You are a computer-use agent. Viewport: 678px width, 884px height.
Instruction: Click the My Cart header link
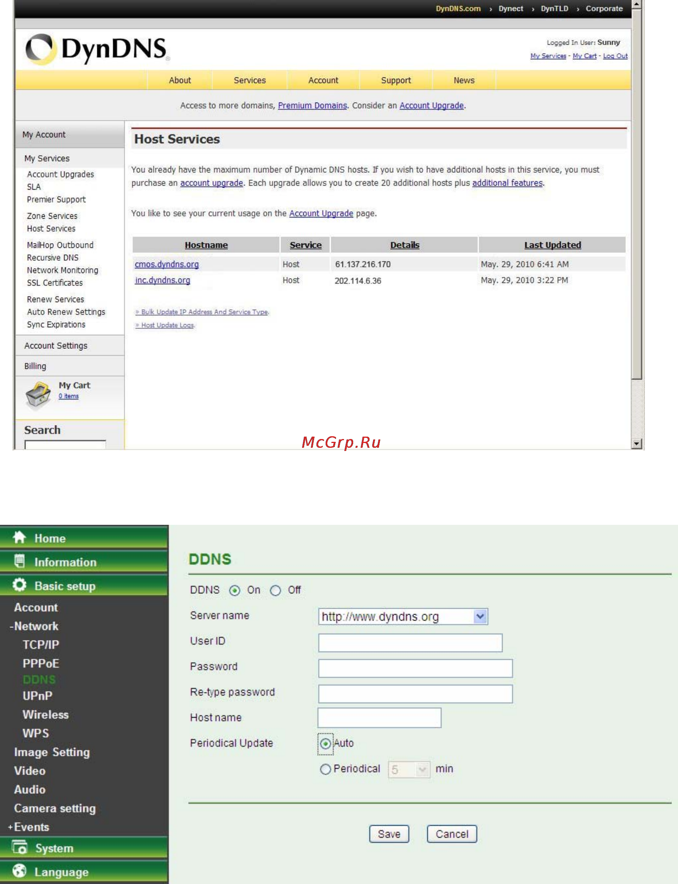pyautogui.click(x=584, y=56)
